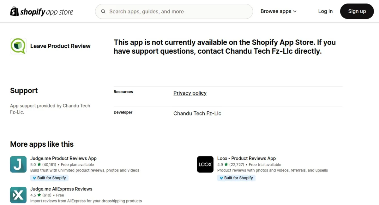Select the Chandu Tech Fz-Llc developer name

click(197, 113)
